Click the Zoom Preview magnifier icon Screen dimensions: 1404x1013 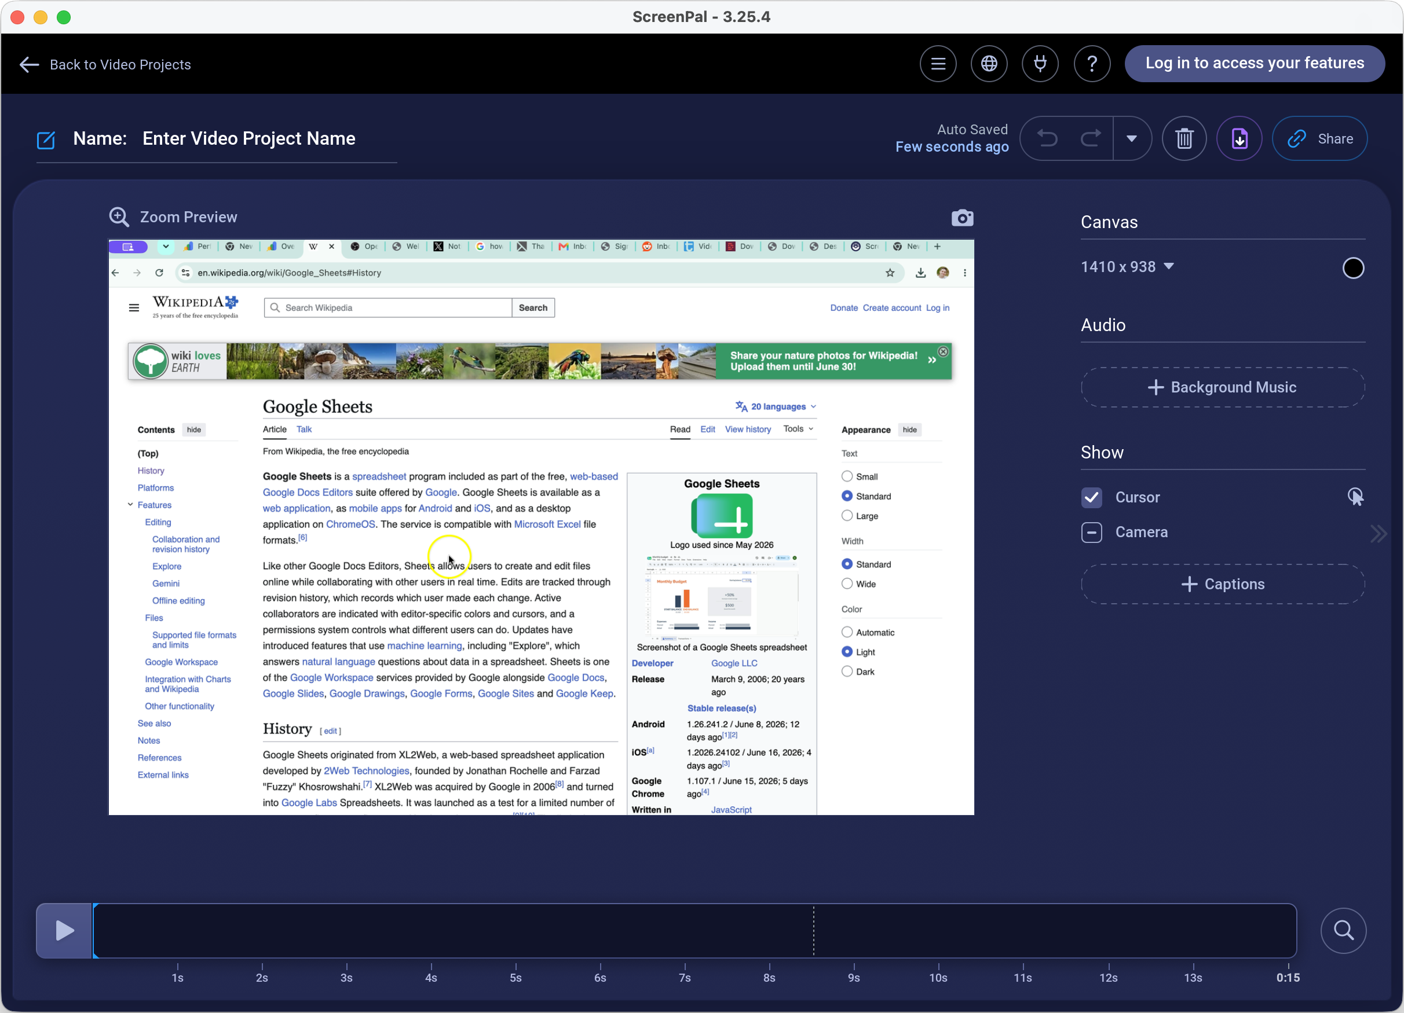pos(119,217)
